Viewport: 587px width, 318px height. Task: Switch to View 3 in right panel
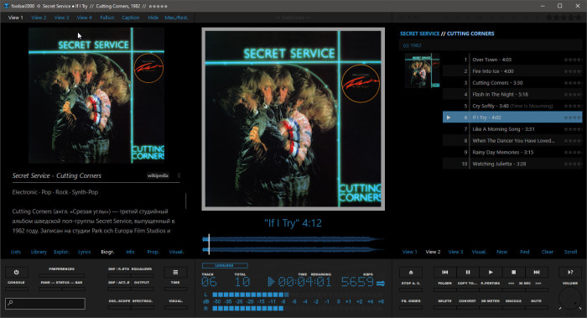tap(455, 252)
